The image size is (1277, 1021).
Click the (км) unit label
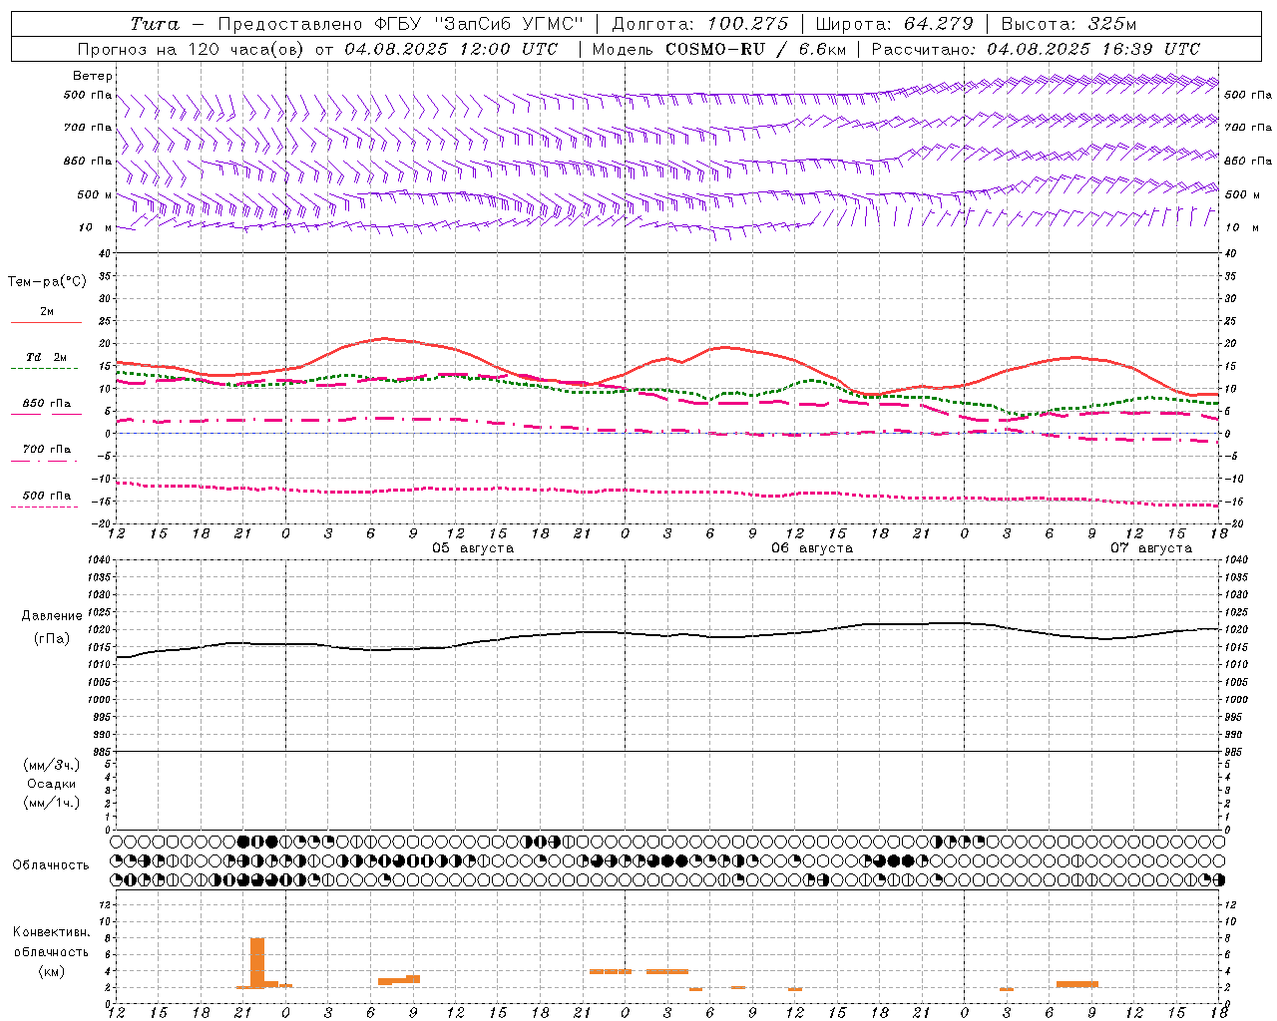[x=52, y=971]
